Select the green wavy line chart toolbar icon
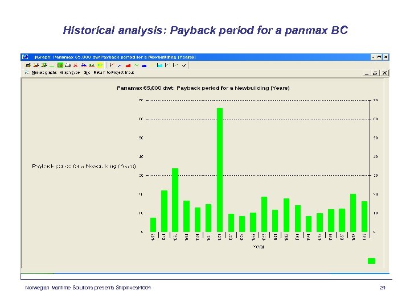 click(136, 65)
